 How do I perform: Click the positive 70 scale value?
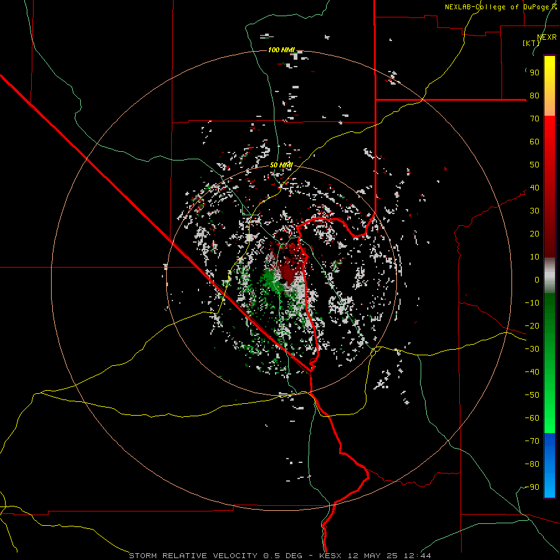(534, 119)
